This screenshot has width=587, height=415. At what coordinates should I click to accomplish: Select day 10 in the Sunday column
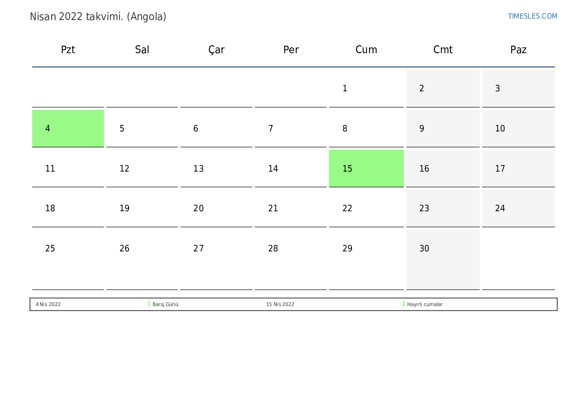518,128
